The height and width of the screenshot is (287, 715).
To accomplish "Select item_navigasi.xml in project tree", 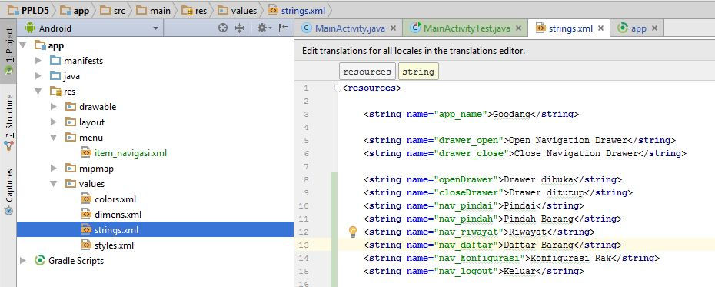I will (x=131, y=153).
